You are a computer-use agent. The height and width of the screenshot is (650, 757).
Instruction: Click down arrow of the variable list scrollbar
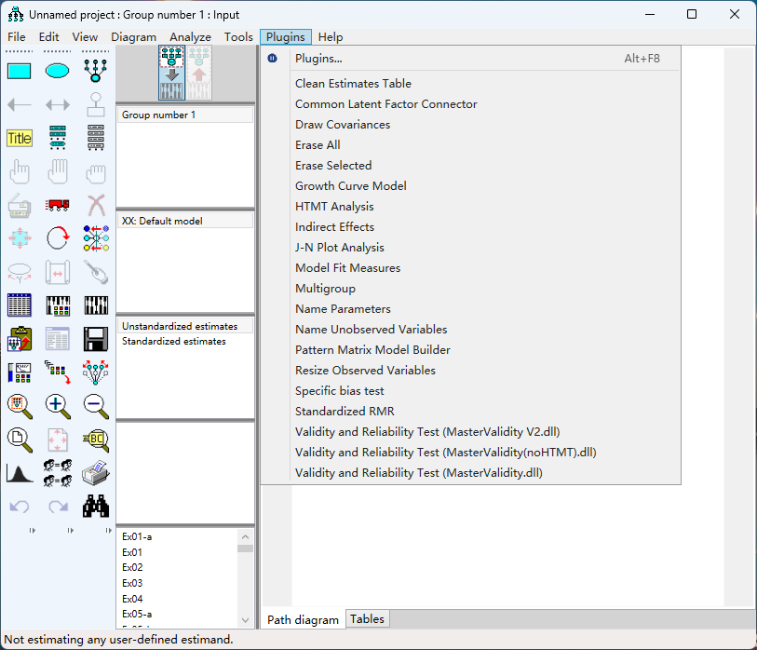tap(246, 620)
